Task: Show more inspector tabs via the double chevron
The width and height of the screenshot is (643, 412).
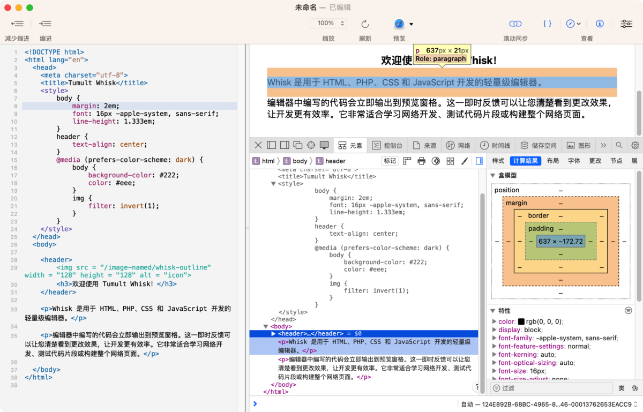Action: [x=603, y=145]
